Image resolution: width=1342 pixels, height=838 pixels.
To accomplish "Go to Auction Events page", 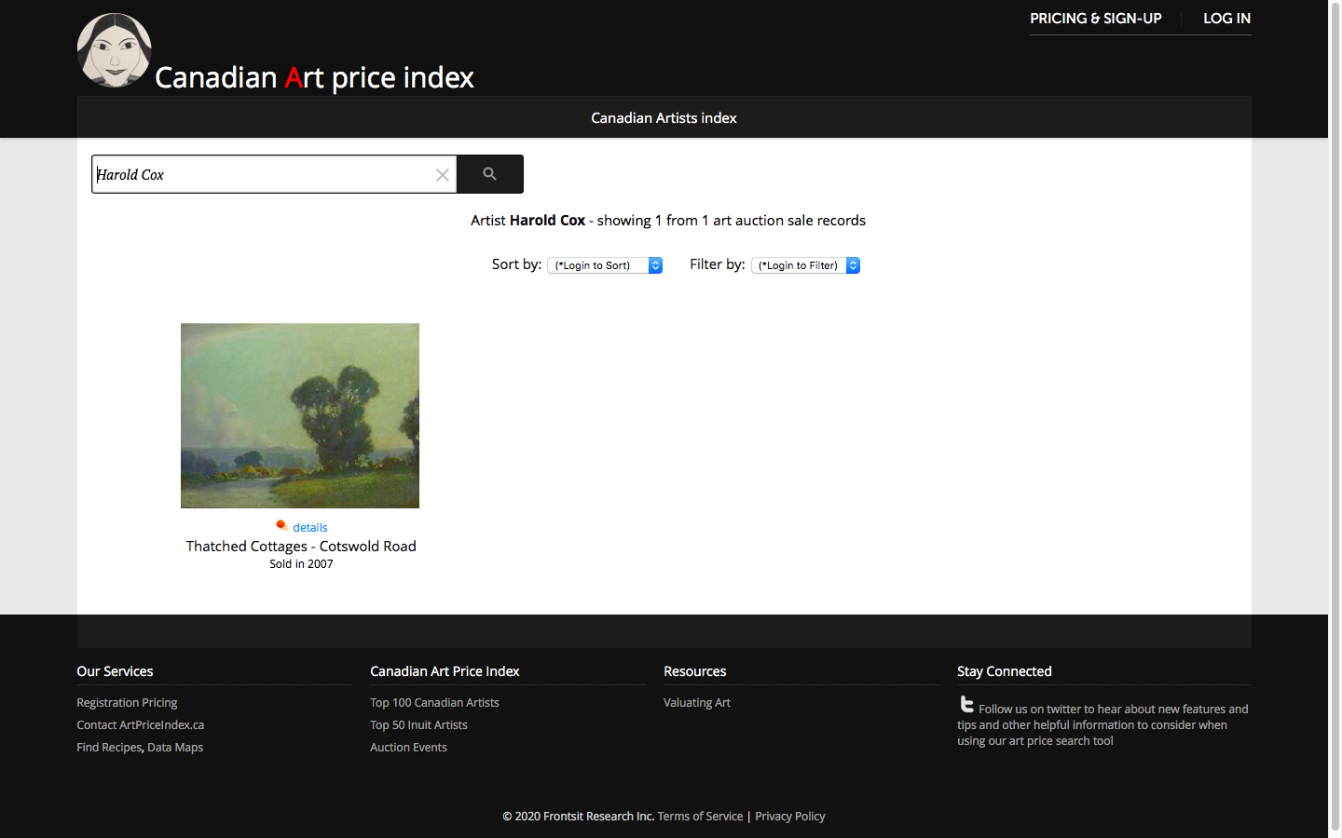I will (408, 748).
